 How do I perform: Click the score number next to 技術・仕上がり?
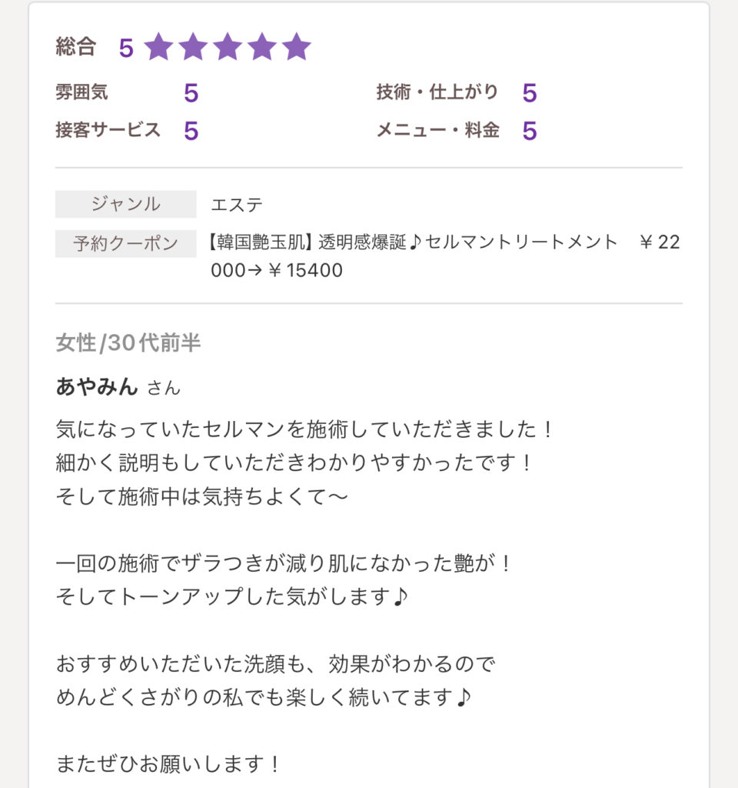[x=529, y=93]
